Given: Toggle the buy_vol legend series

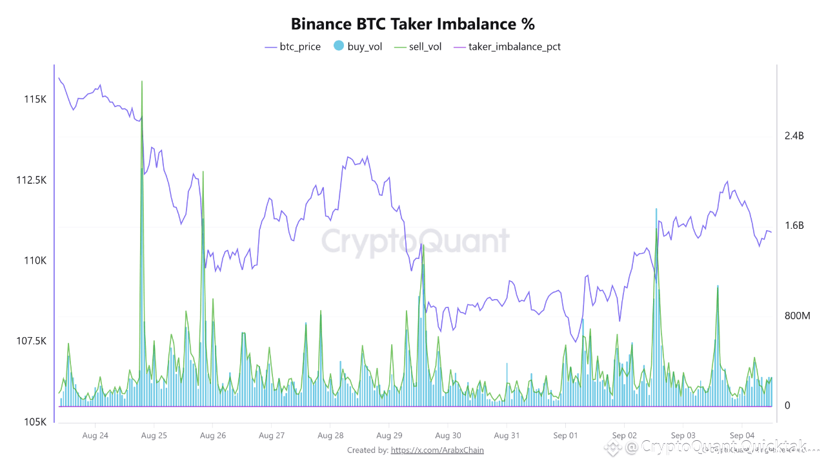Looking at the screenshot, I should [x=357, y=46].
